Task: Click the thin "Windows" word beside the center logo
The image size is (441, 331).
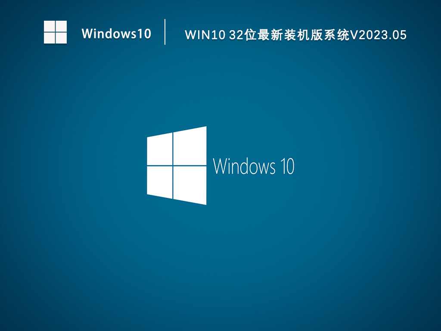Action: [244, 166]
